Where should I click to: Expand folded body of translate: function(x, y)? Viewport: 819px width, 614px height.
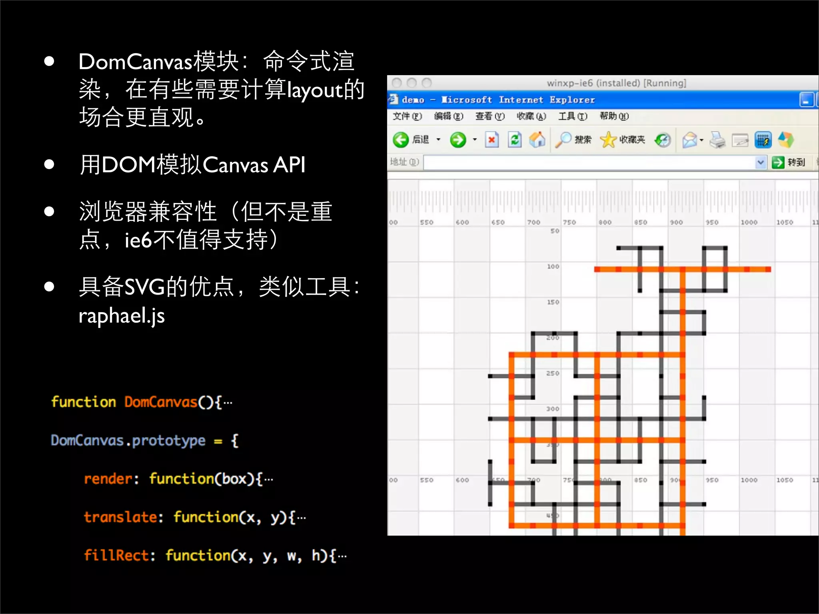[302, 518]
